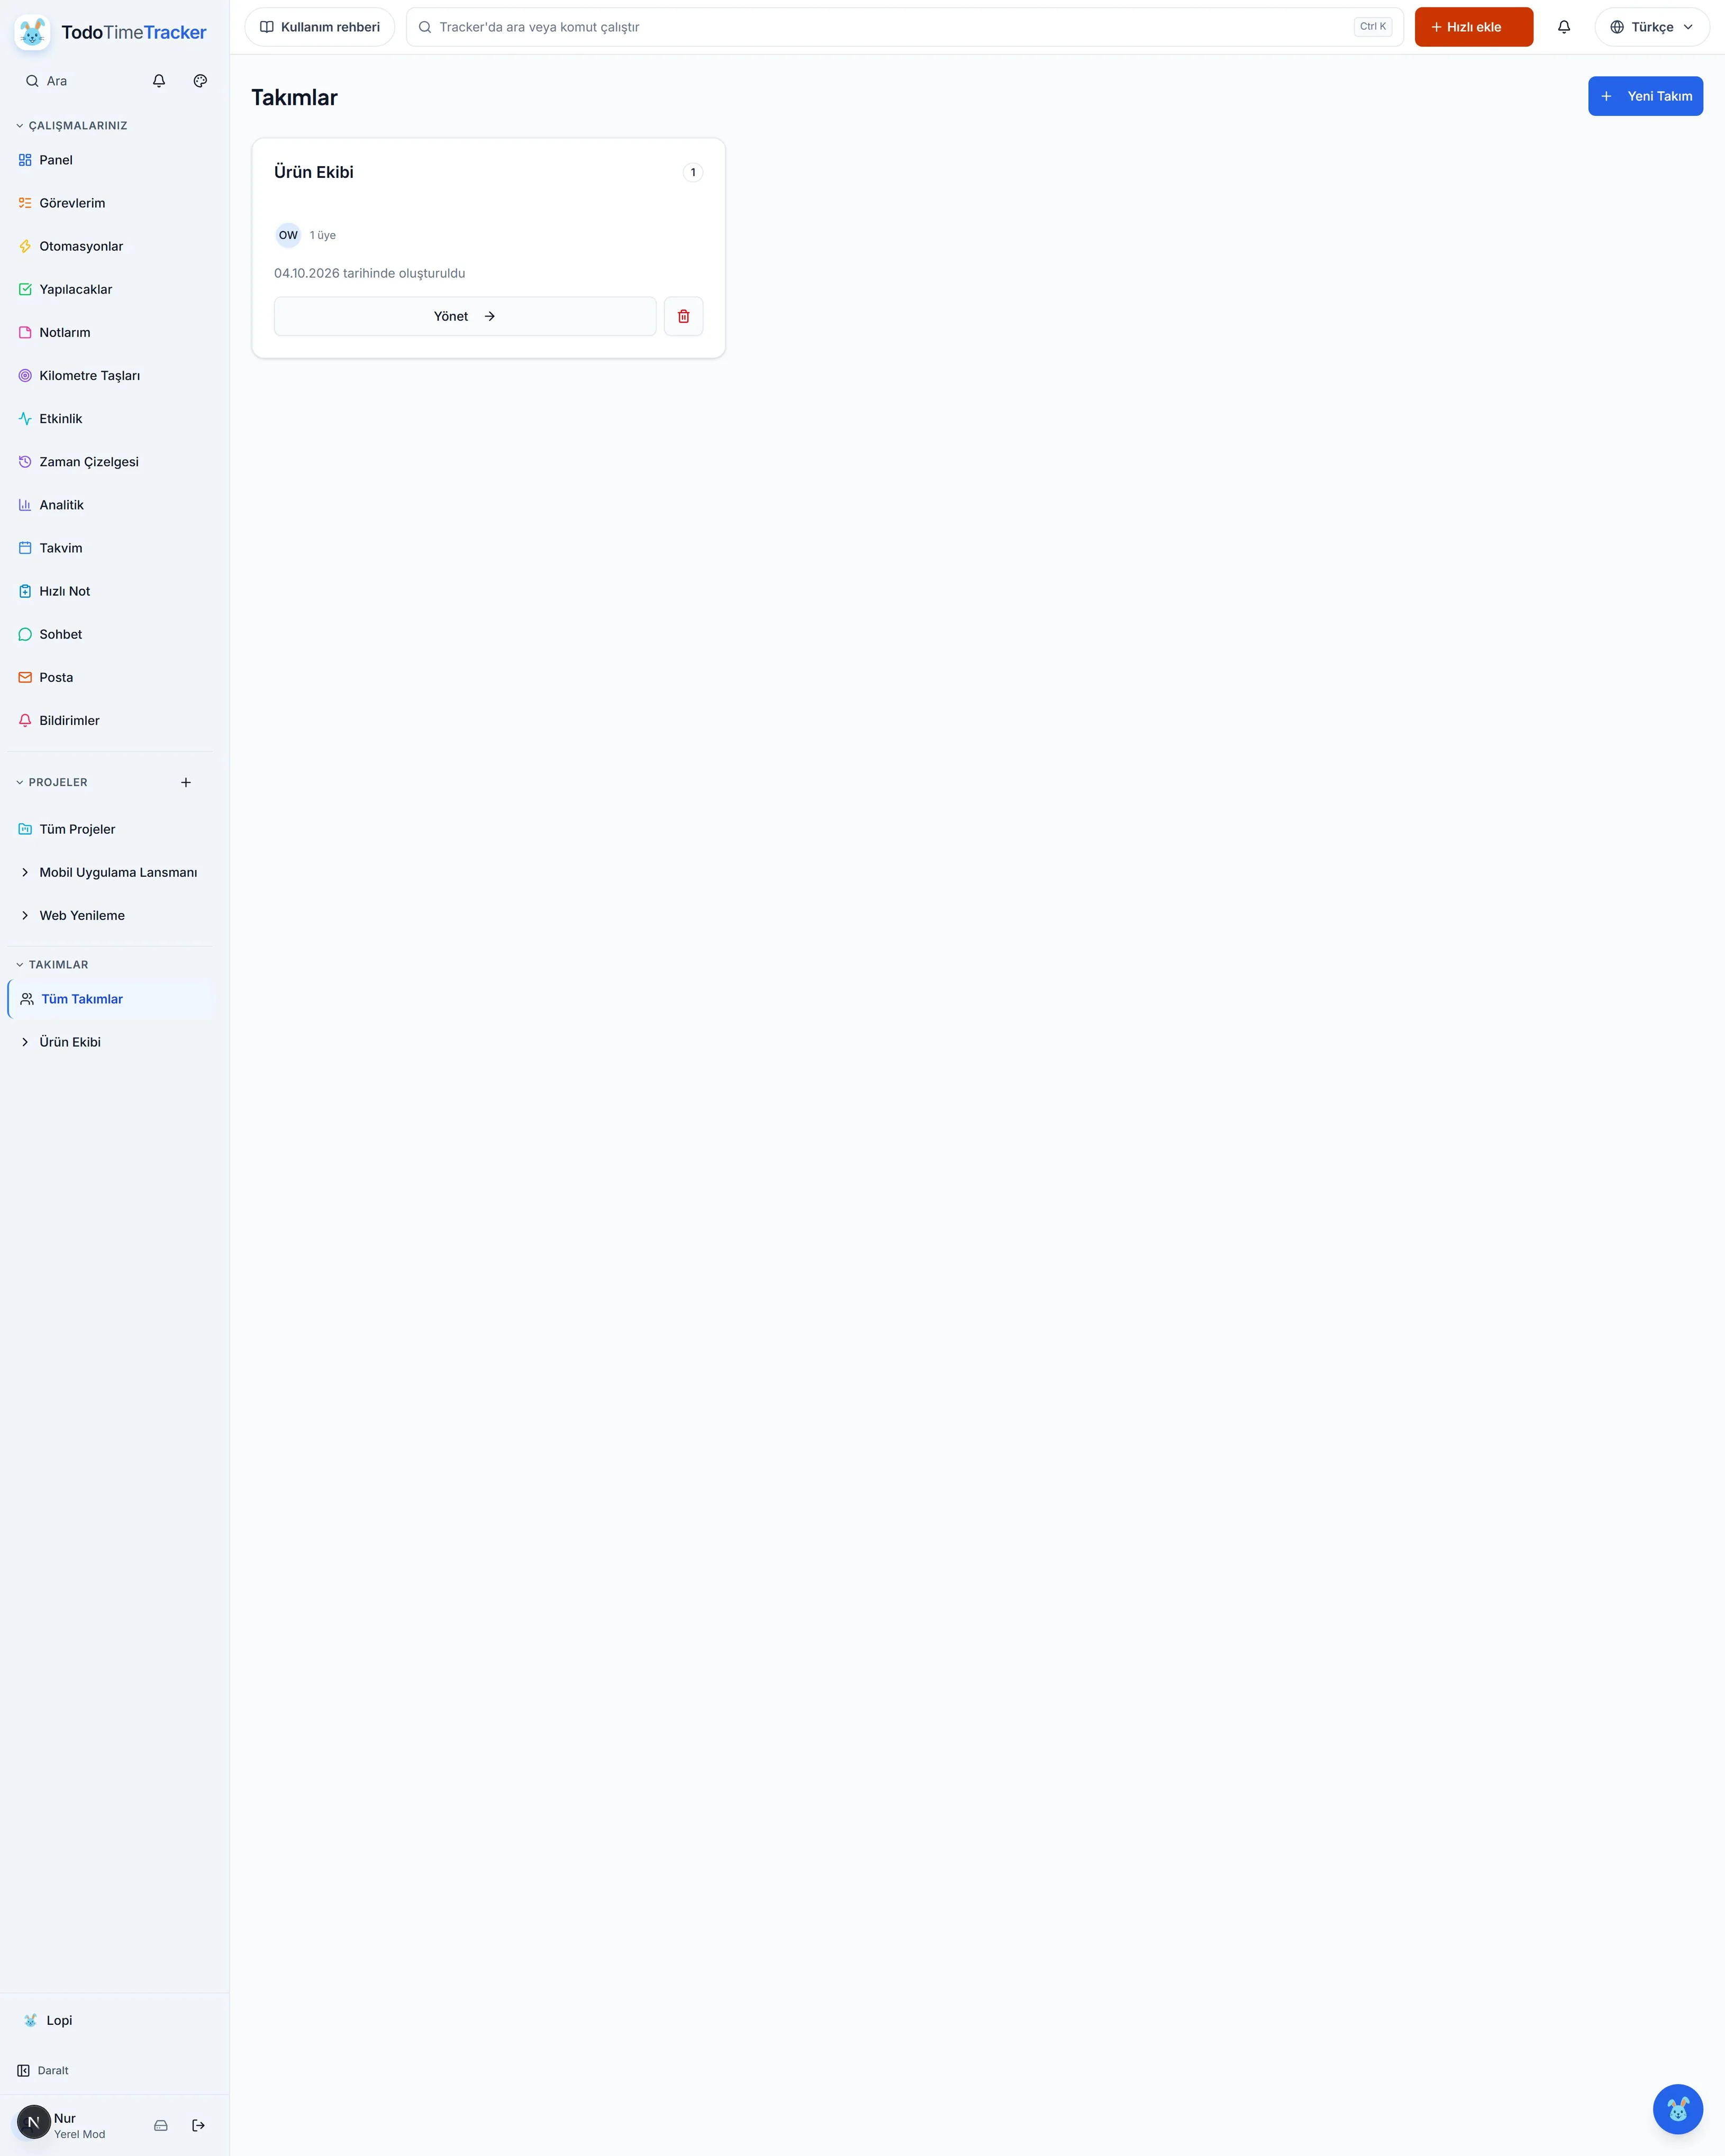This screenshot has width=1725, height=2156.
Task: Click Yönet on Ürün Ekibi card
Action: pos(465,316)
